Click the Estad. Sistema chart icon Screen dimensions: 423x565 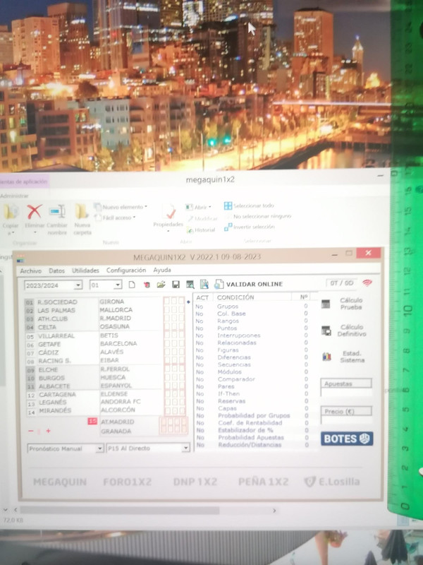point(326,357)
